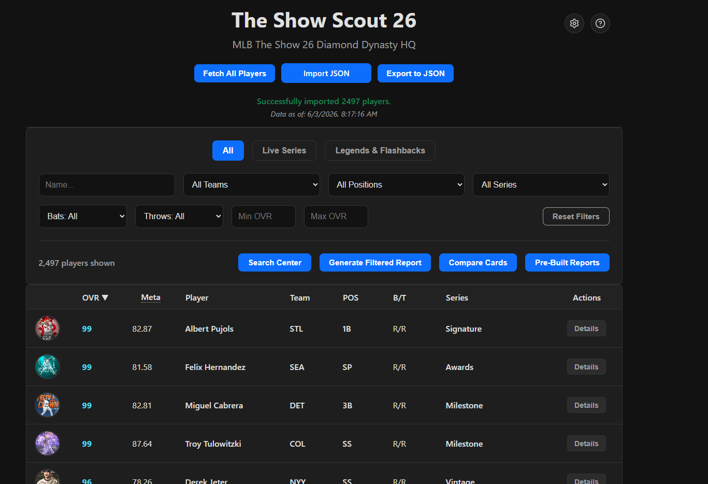
Task: Sort the table by OVR column
Action: pyautogui.click(x=95, y=297)
